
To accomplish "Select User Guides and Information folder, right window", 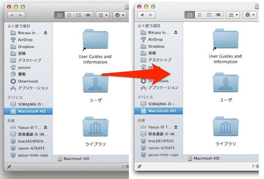I will [x=226, y=39].
